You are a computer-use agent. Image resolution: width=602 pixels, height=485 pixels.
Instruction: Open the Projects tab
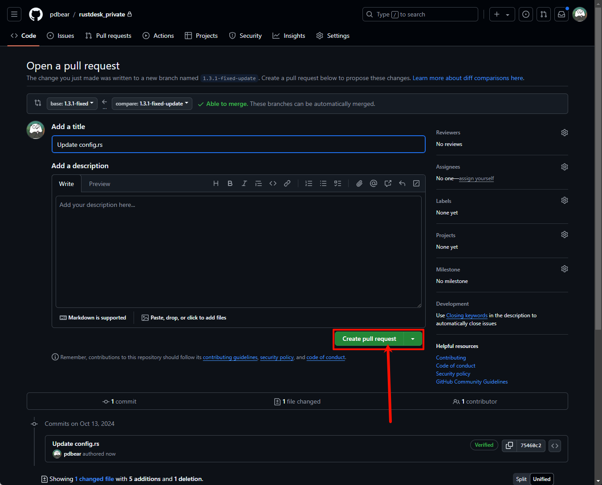[201, 36]
